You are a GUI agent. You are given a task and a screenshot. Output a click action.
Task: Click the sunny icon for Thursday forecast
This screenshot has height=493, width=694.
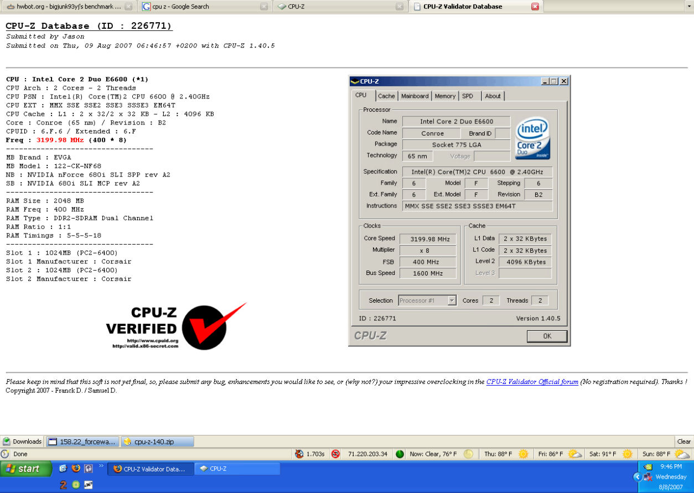[523, 454]
